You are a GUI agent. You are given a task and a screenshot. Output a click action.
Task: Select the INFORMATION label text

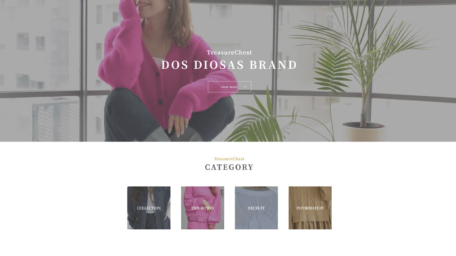pyautogui.click(x=310, y=208)
